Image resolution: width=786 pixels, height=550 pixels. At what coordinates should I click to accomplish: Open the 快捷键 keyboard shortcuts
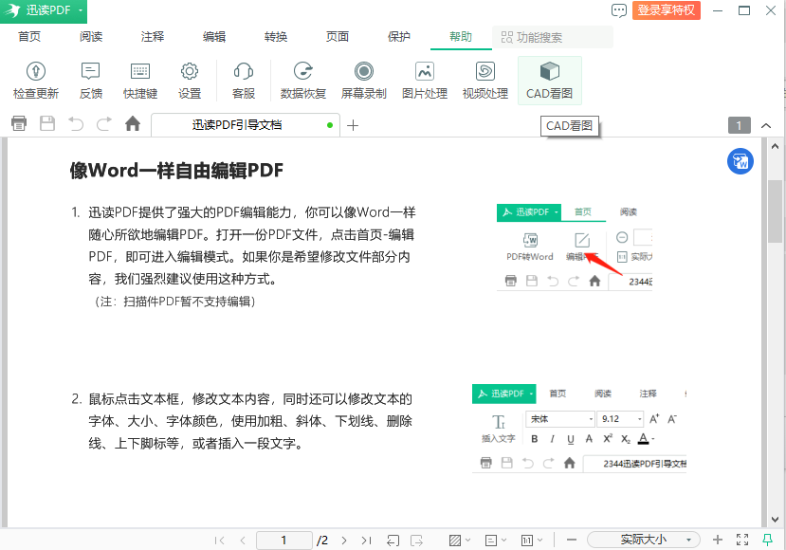point(140,81)
